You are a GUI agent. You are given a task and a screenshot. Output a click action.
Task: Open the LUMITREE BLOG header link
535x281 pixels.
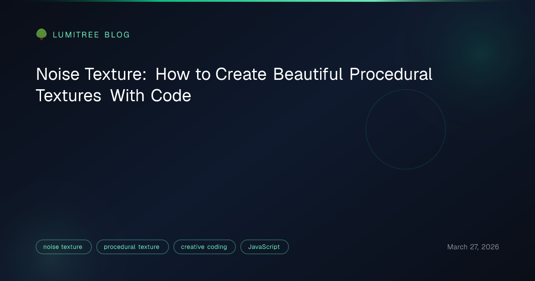point(91,35)
